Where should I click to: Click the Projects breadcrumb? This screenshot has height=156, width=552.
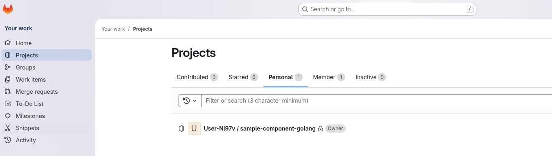coord(142,29)
